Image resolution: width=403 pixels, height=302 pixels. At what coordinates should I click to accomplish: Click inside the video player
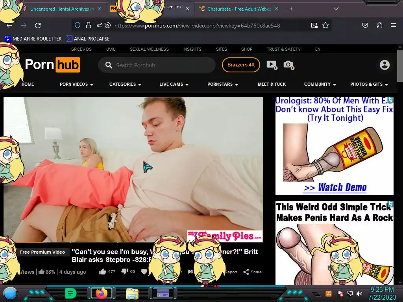(x=133, y=169)
